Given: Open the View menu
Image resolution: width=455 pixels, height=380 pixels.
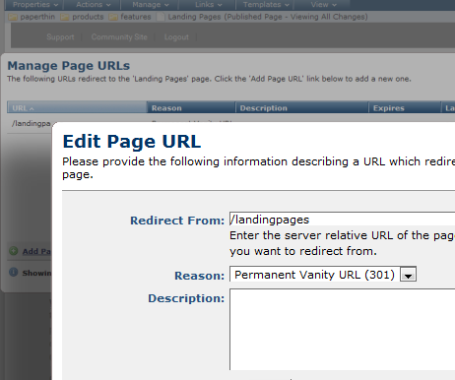Looking at the screenshot, I should click(323, 5).
